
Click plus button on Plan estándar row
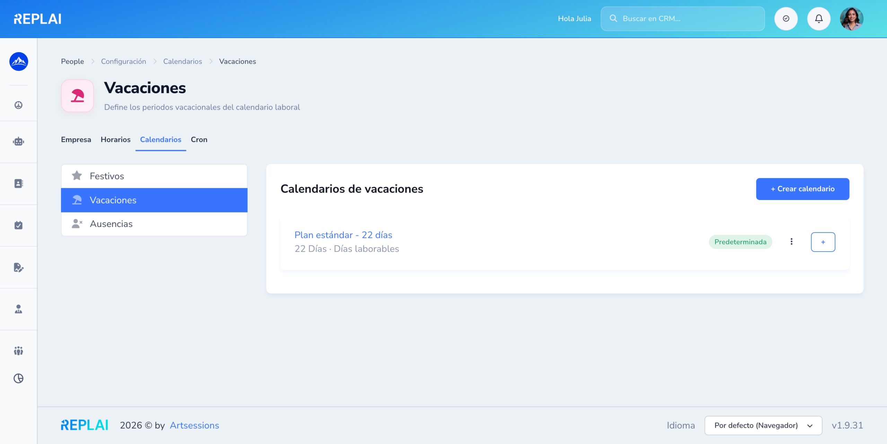pyautogui.click(x=823, y=242)
